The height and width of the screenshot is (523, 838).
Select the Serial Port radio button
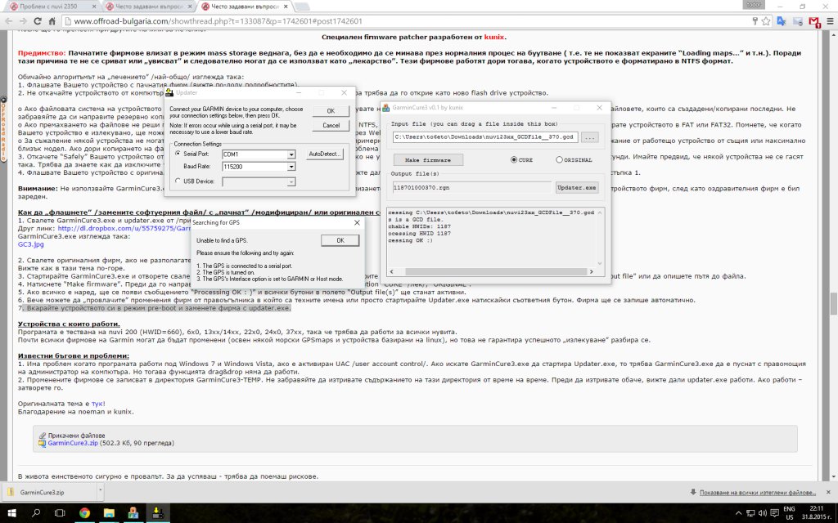[178, 154]
